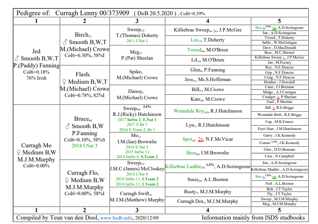Image resolution: width=318 pixels, height=224 pixels.
Task: Click the red c link beside Crudger
Action: tap(278, 97)
